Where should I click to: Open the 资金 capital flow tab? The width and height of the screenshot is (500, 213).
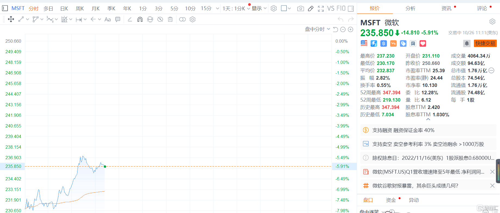pyautogui.click(x=391, y=200)
